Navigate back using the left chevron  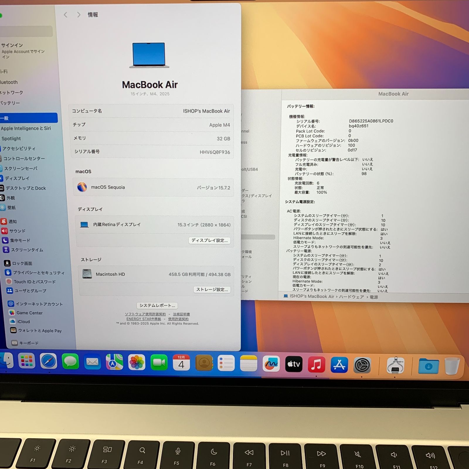point(65,15)
